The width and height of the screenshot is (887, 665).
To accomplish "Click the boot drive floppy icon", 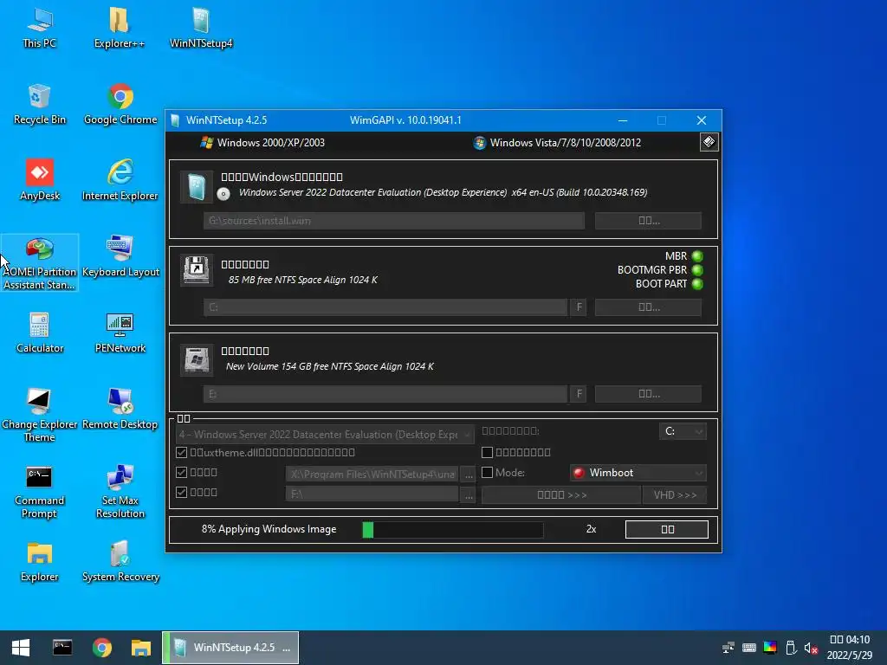I will click(197, 270).
